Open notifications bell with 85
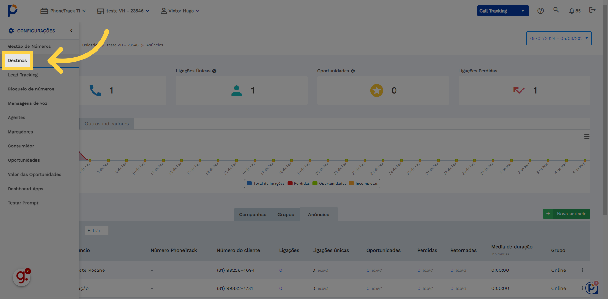This screenshot has width=608, height=299. (575, 11)
